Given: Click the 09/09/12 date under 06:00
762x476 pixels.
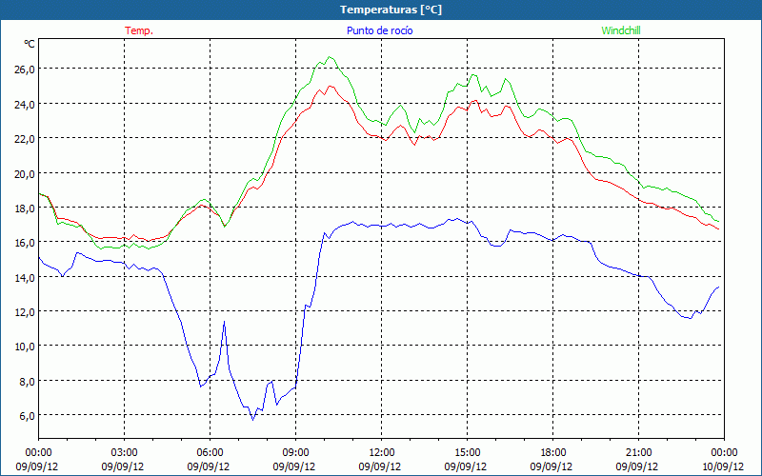Looking at the screenshot, I should pyautogui.click(x=209, y=466).
